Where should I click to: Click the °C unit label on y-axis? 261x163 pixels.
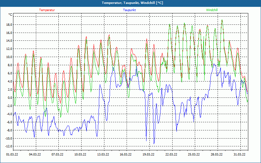click(10, 15)
